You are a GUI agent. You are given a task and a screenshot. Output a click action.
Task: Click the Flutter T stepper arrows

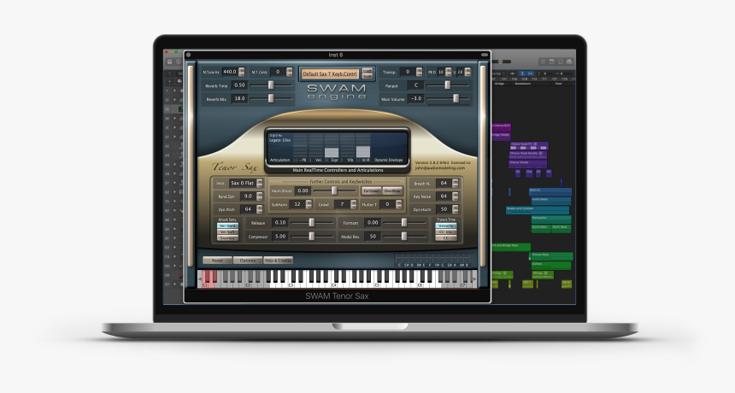[x=398, y=204]
